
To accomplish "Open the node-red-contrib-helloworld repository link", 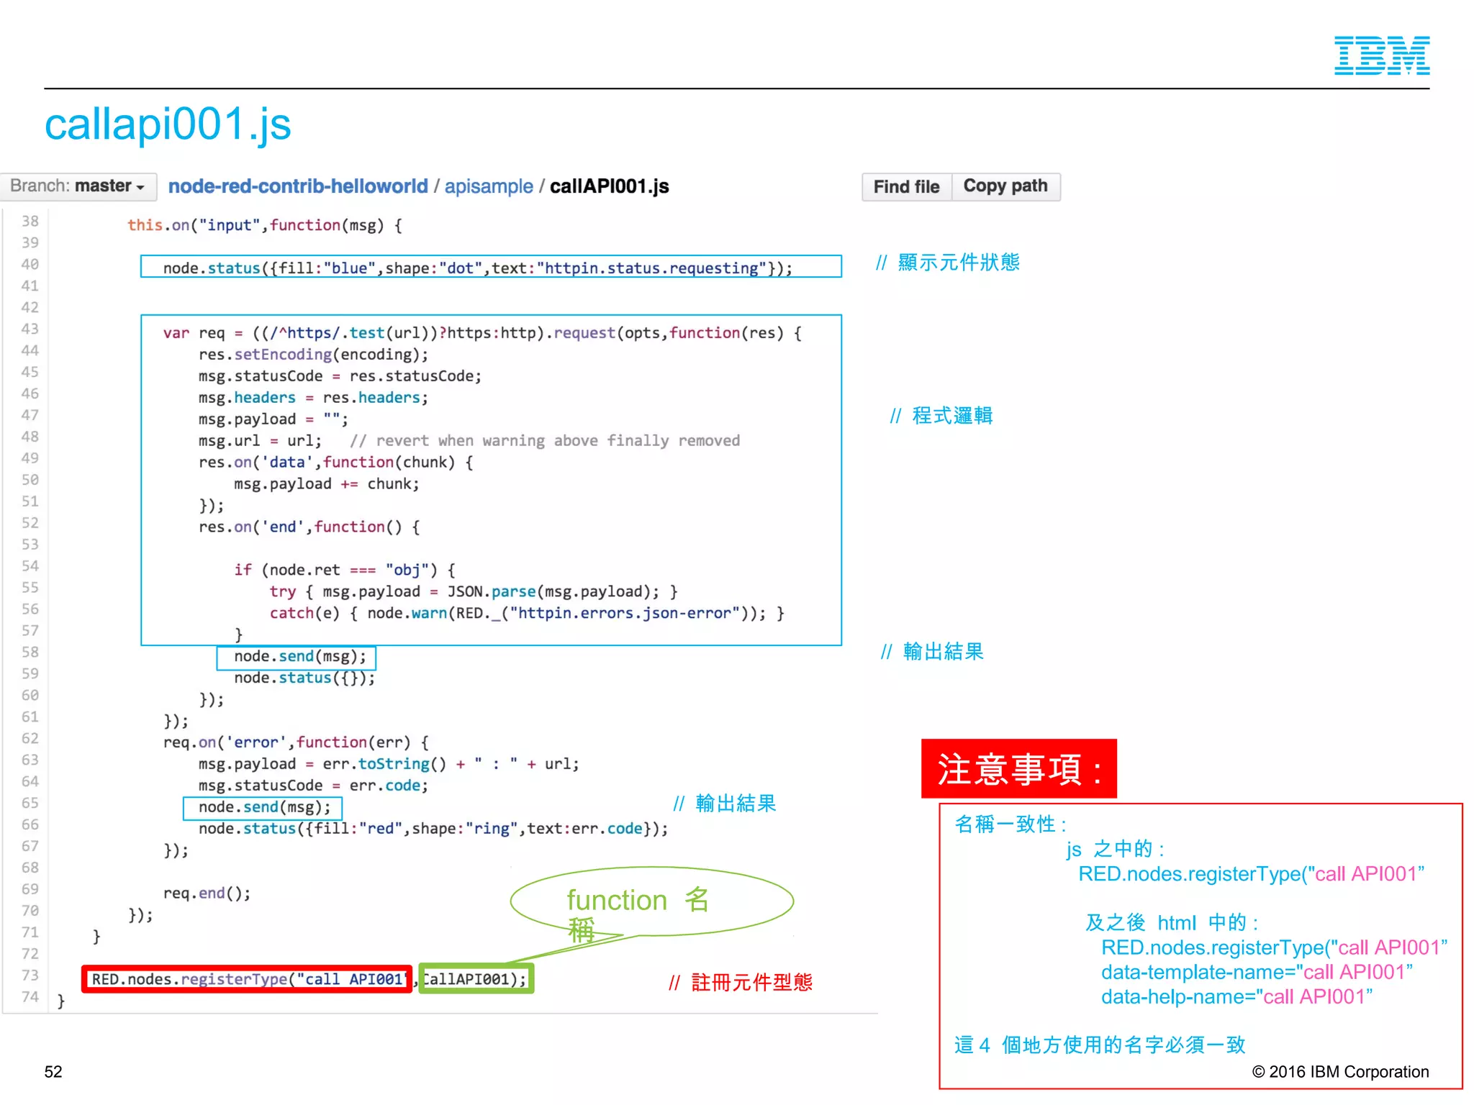I will click(x=298, y=186).
